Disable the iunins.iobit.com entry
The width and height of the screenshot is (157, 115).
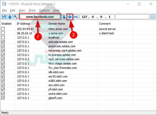click(3, 94)
